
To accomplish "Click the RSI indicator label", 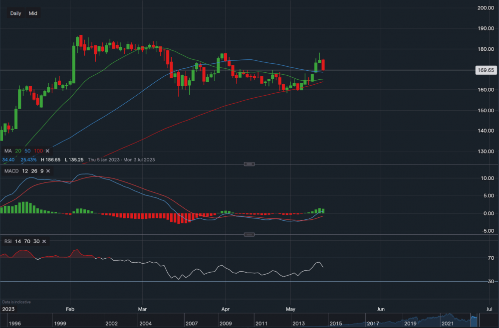I will [x=8, y=241].
